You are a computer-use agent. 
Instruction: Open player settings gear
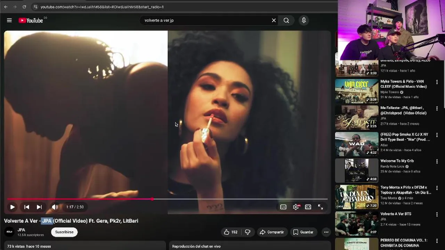coord(296,207)
